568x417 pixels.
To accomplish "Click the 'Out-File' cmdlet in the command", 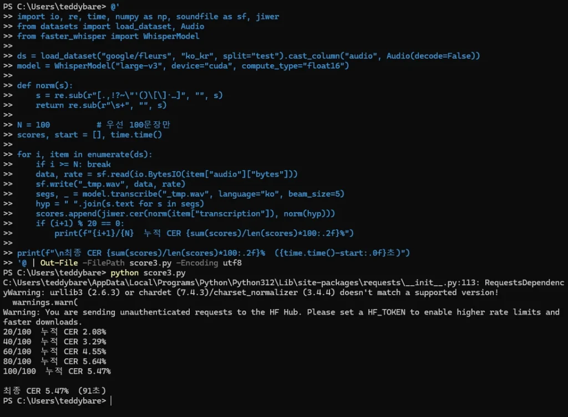I will click(x=59, y=263).
